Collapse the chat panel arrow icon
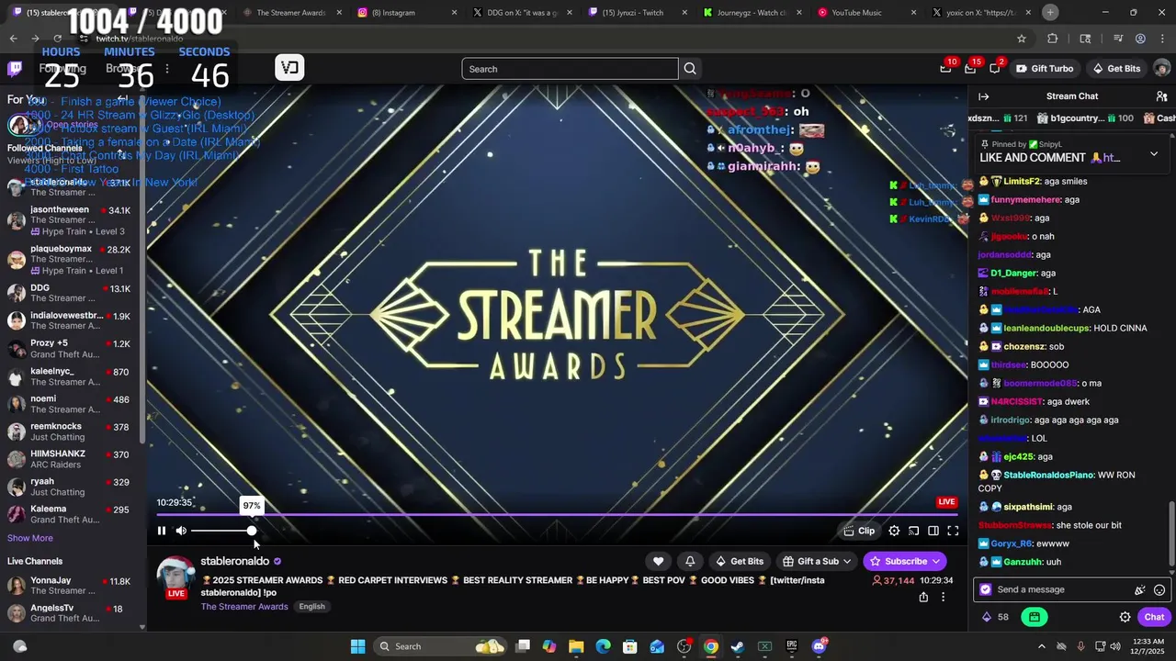Viewport: 1176px width, 661px height. (983, 96)
